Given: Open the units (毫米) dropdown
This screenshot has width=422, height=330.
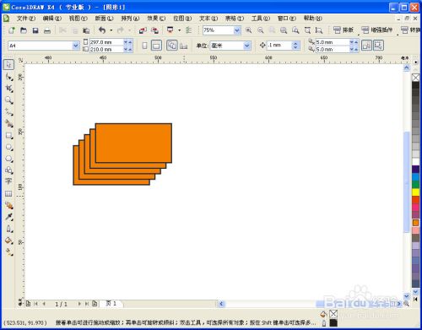Looking at the screenshot, I should [x=246, y=46].
